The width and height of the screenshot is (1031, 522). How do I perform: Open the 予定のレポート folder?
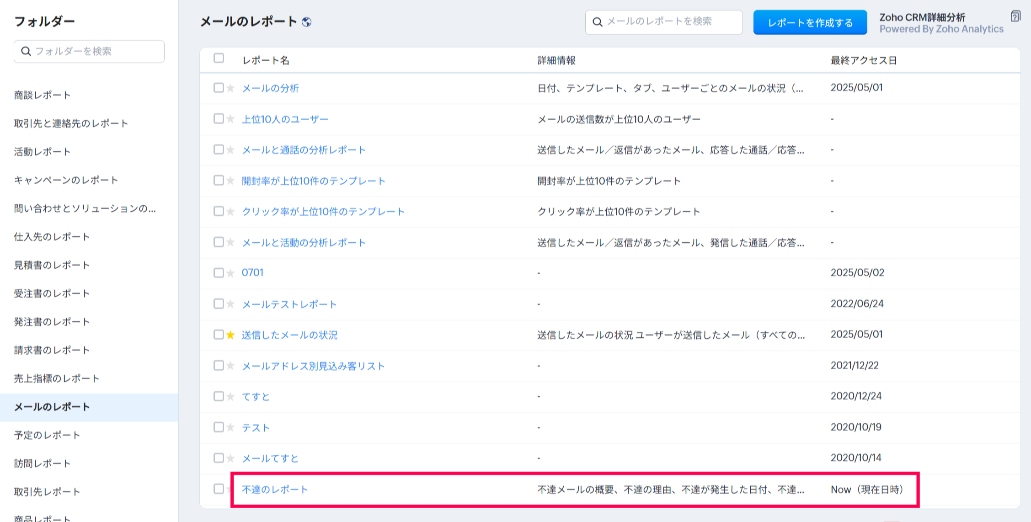(x=47, y=435)
